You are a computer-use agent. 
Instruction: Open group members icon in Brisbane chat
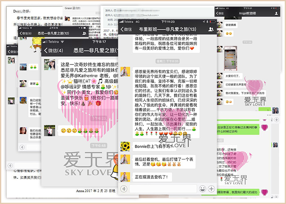[x=211, y=29]
